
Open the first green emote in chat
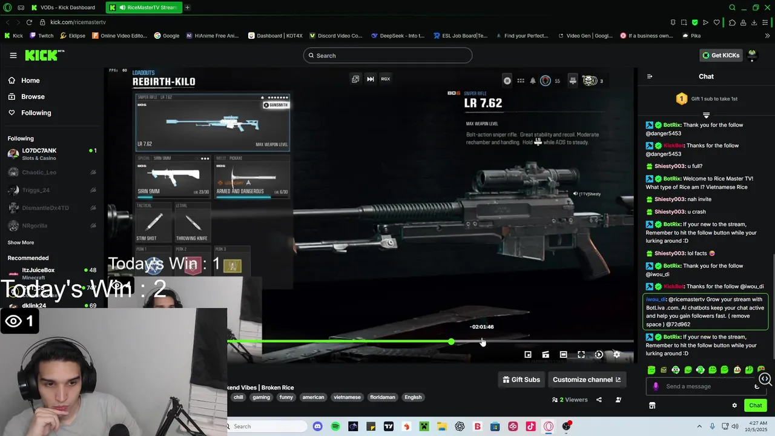pos(651,370)
